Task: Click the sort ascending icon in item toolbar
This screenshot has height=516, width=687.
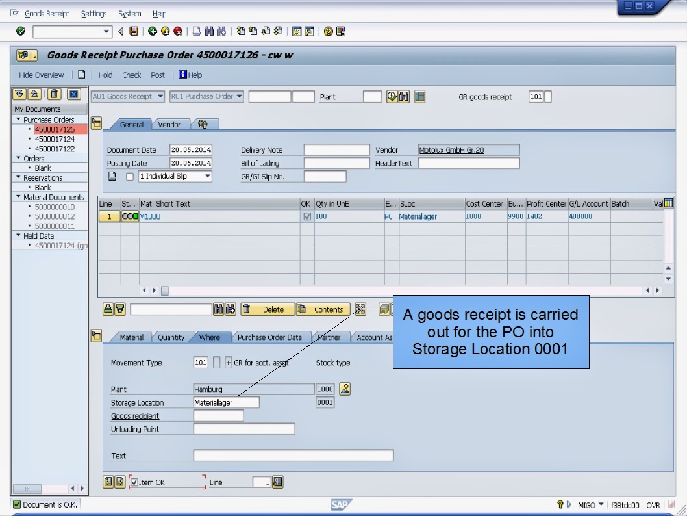Action: coord(109,309)
